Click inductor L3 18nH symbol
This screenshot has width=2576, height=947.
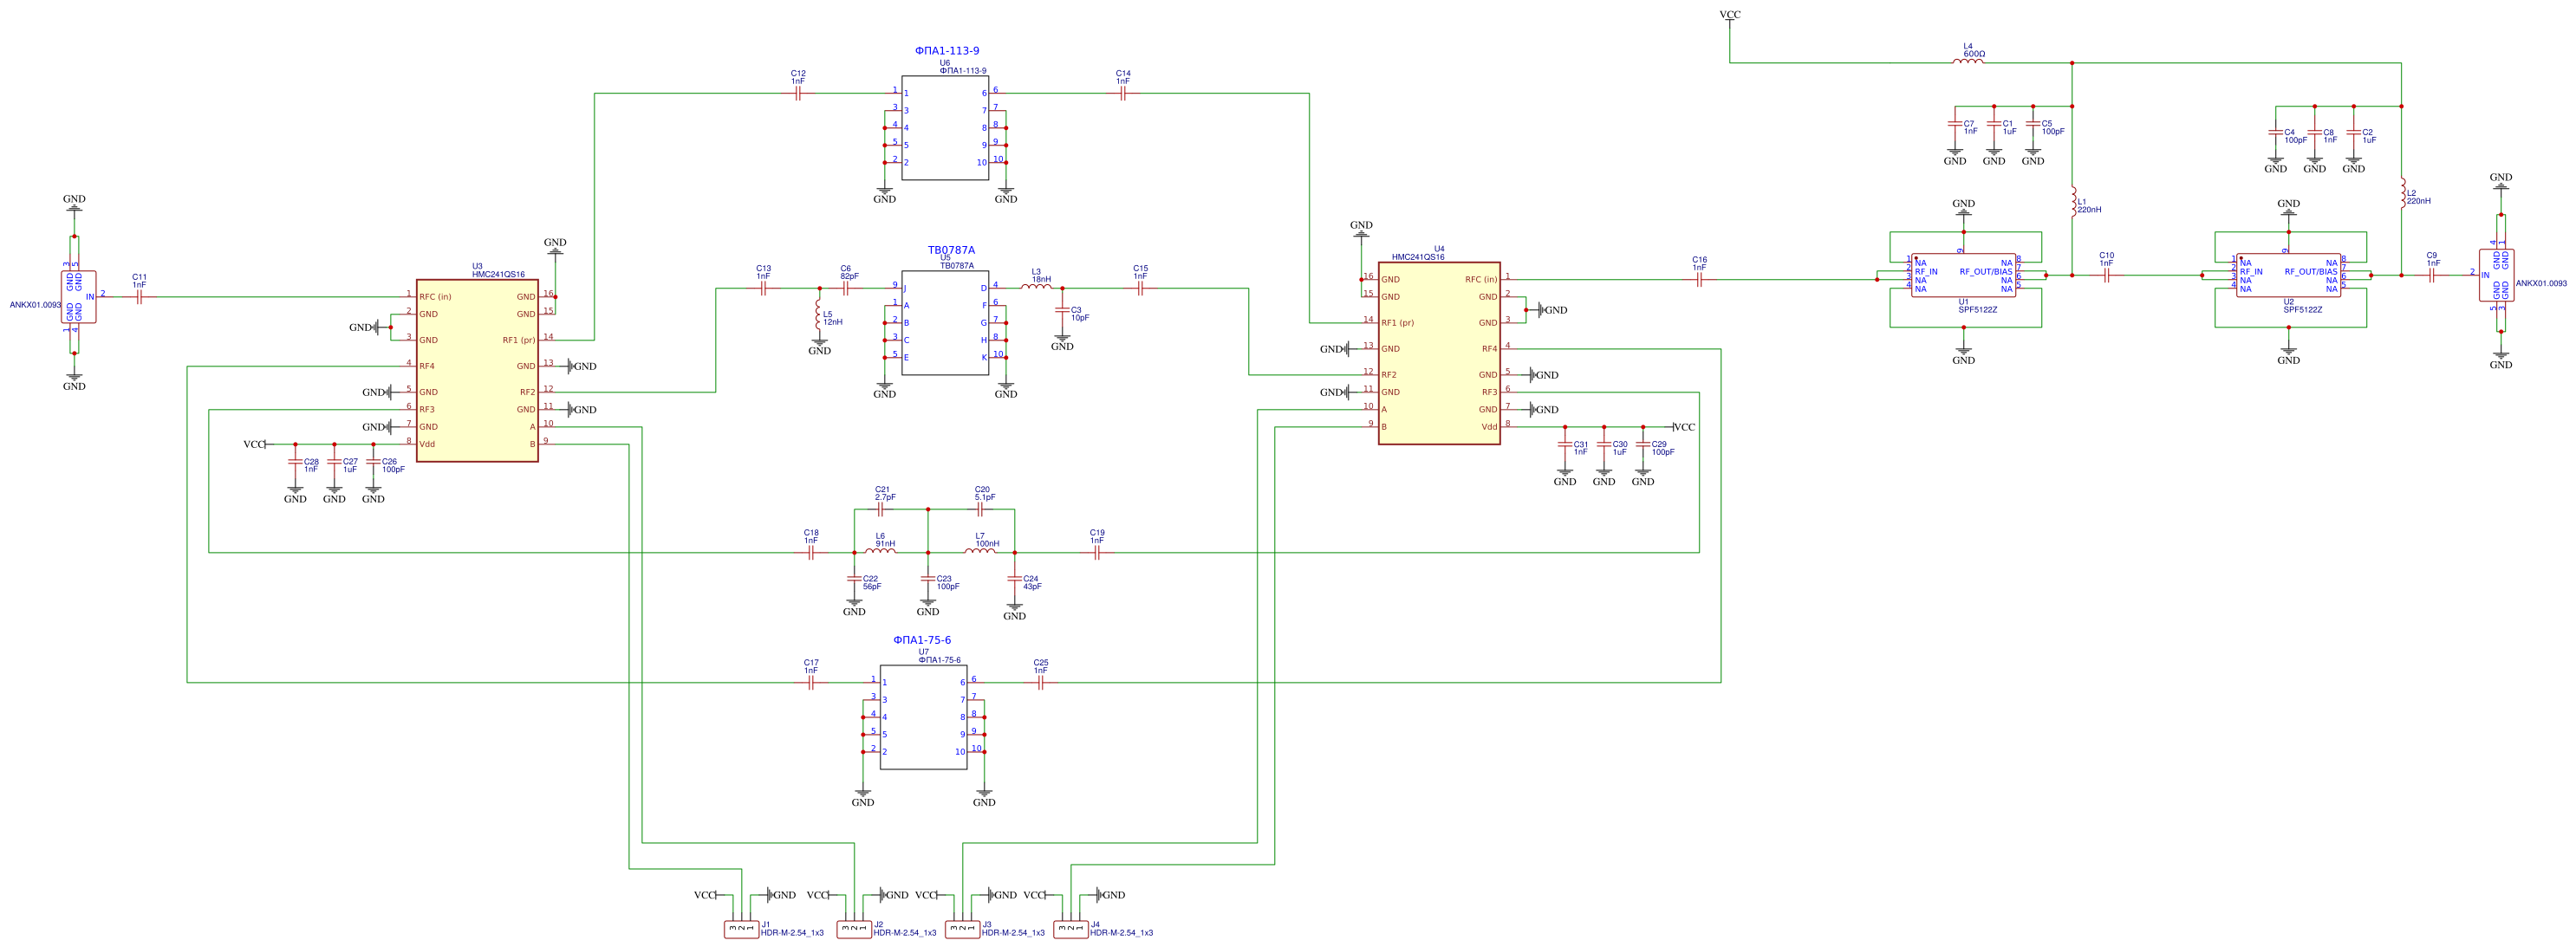[x=1037, y=287]
